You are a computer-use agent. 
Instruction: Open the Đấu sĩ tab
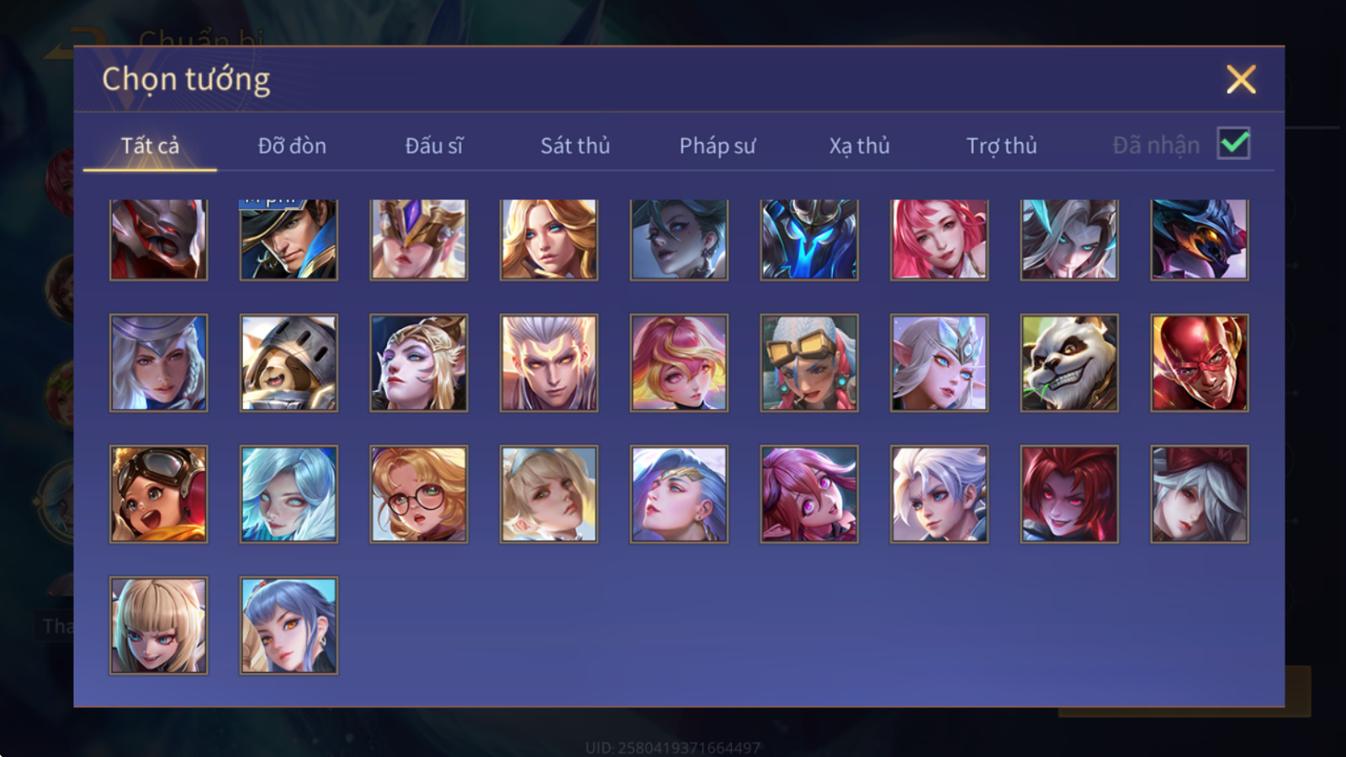[x=434, y=146]
